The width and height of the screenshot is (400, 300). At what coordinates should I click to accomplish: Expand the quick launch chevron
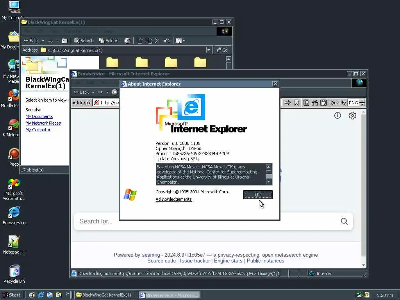67,294
